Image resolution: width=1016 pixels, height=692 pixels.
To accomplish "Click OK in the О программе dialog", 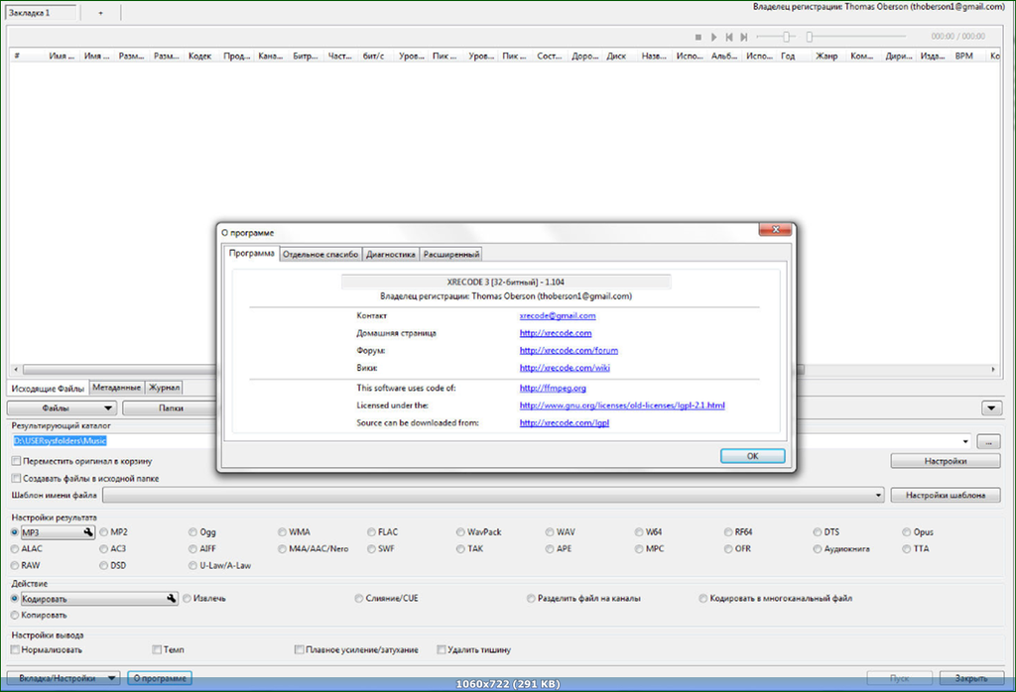I will click(x=752, y=456).
